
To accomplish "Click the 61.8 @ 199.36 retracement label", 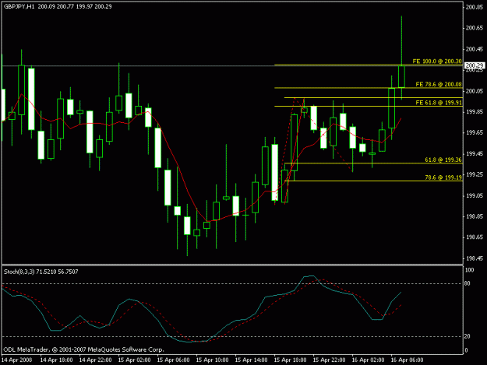I will pyautogui.click(x=443, y=160).
